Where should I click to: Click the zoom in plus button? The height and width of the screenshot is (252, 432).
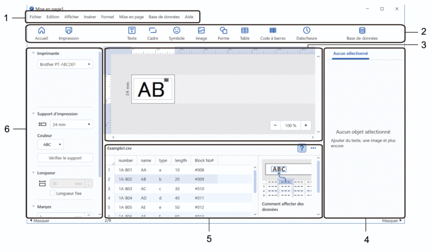[305, 125]
